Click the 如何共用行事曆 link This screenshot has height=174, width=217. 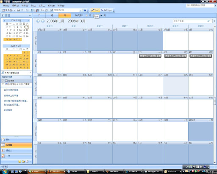(11, 90)
